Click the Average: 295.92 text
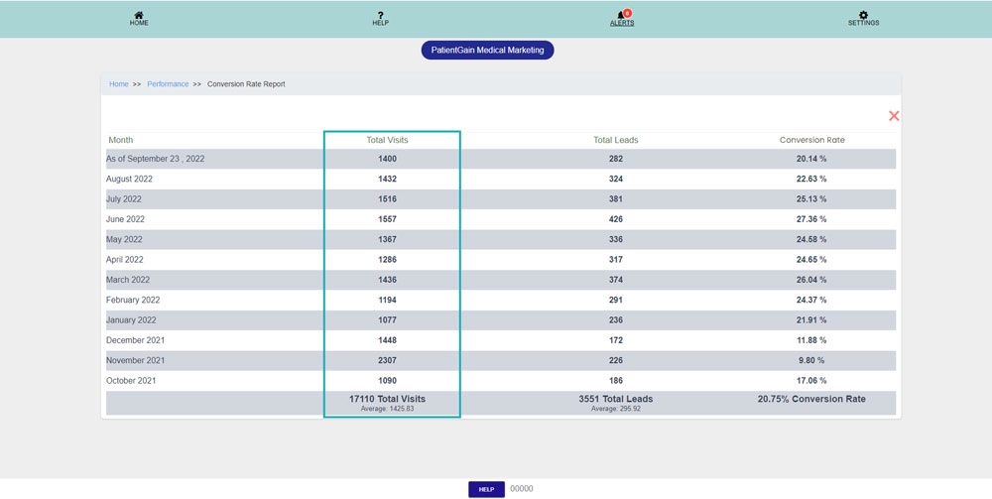Image resolution: width=992 pixels, height=499 pixels. (616, 409)
